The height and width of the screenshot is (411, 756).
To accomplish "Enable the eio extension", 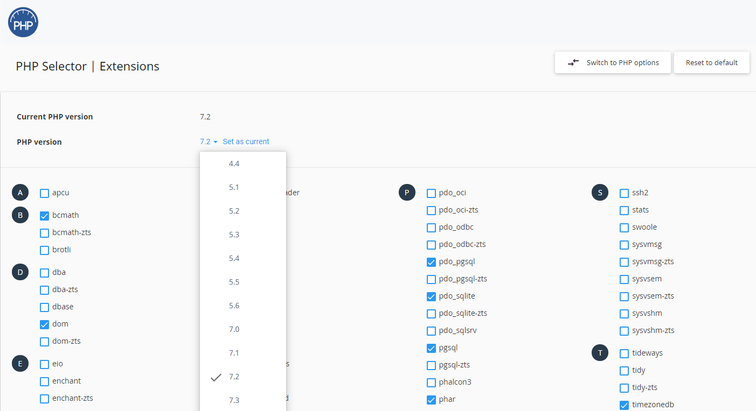I will coord(45,364).
